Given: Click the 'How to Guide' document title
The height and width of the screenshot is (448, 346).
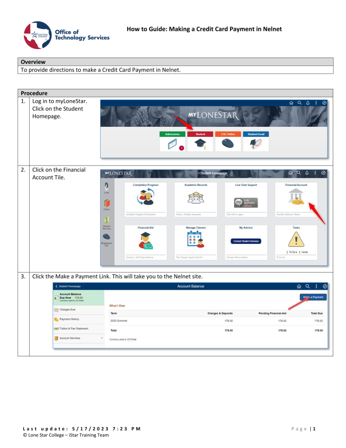Looking at the screenshot, I should (204, 29).
